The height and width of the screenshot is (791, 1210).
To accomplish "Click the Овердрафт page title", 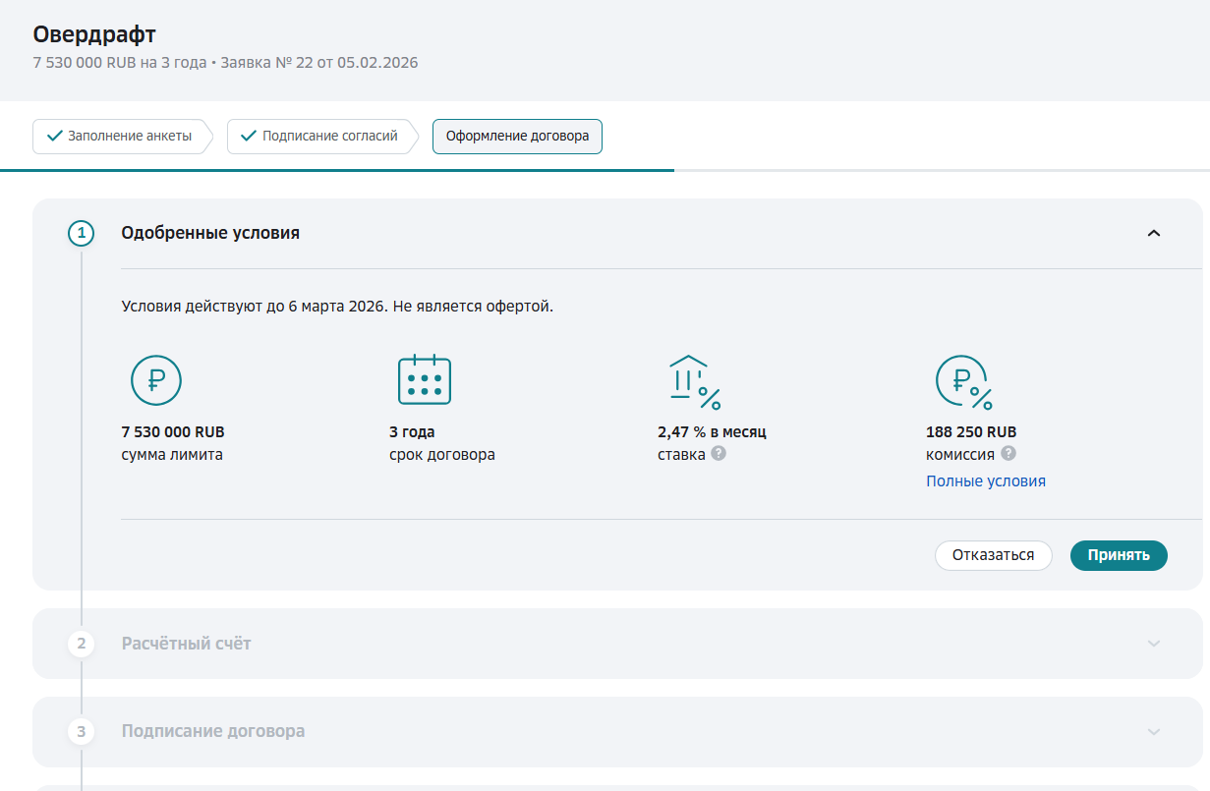I will 94,35.
